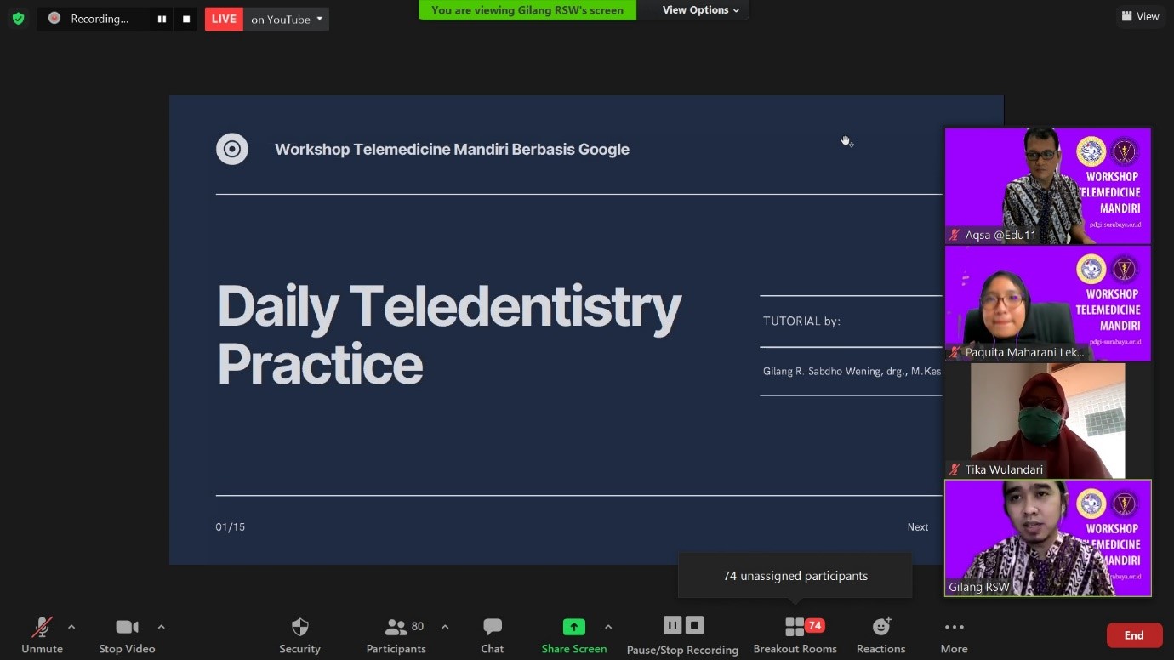Click the red End meeting button
Screen dimensions: 1174x660
click(x=1134, y=635)
